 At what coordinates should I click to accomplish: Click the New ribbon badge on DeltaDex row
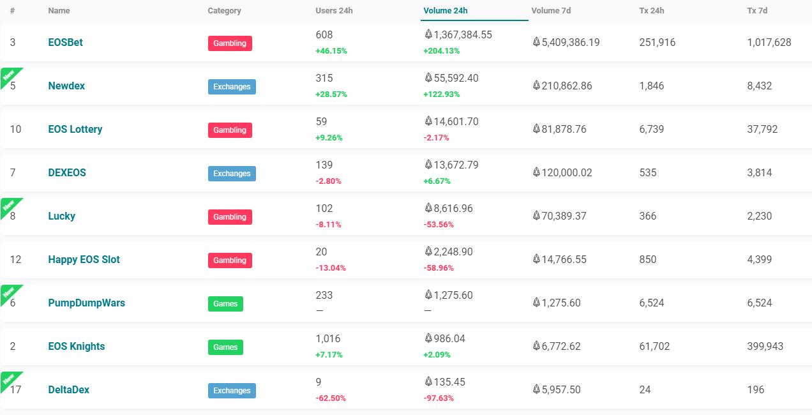9,379
